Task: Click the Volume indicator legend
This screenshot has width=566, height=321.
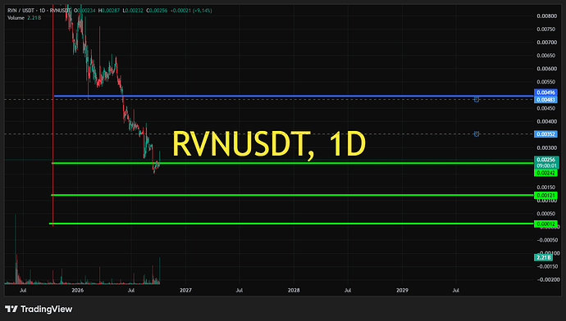Action: coord(24,18)
